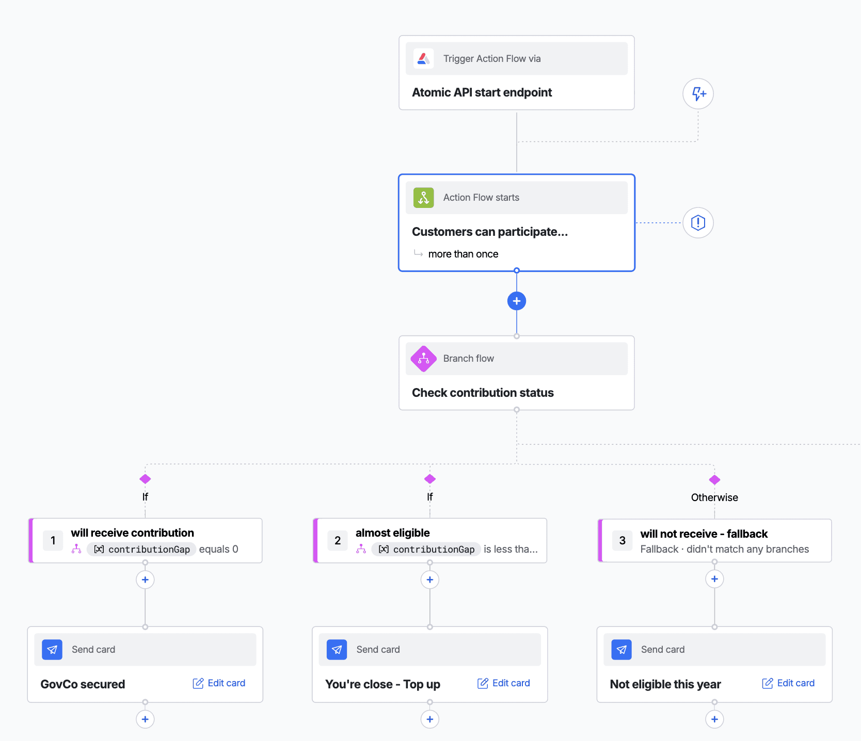Image resolution: width=861 pixels, height=741 pixels.
Task: Click the pink diamond above second If
Action: coord(430,479)
